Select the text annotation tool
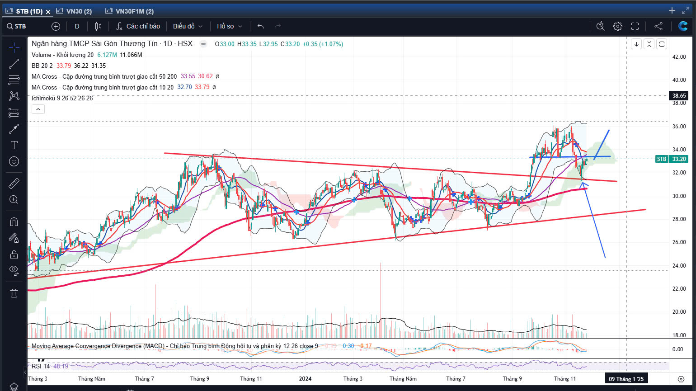This screenshot has width=696, height=391. [x=14, y=145]
